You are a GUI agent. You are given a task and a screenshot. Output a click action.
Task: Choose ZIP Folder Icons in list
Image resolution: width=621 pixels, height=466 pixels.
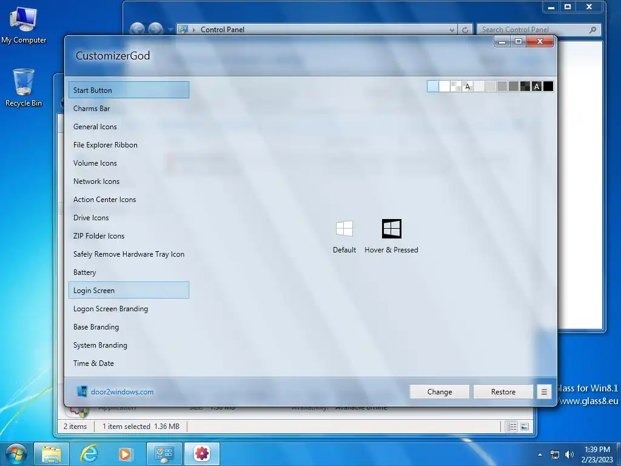129,236
